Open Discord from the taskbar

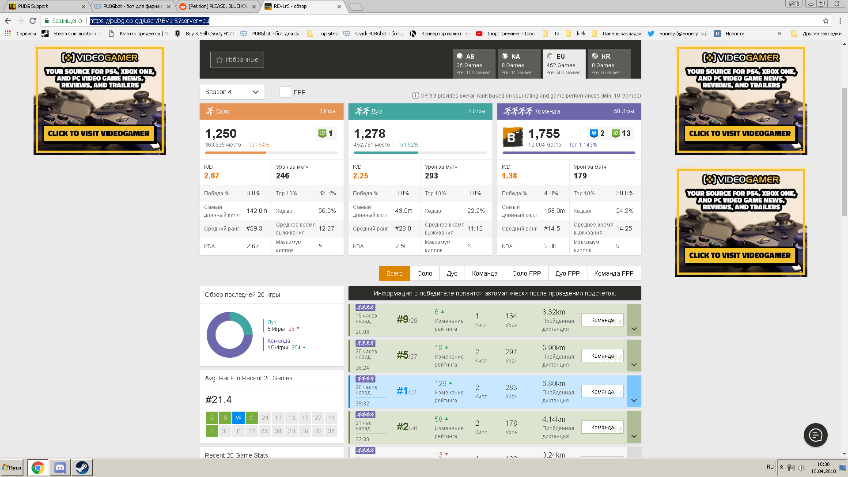pos(60,467)
